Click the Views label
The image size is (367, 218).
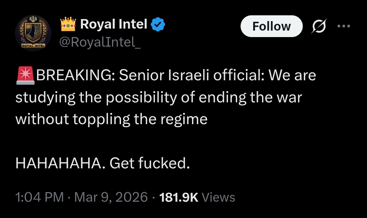point(218,197)
